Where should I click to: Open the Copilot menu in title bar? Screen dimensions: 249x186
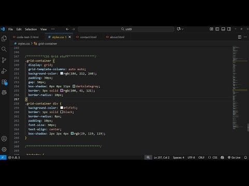(x=180, y=29)
